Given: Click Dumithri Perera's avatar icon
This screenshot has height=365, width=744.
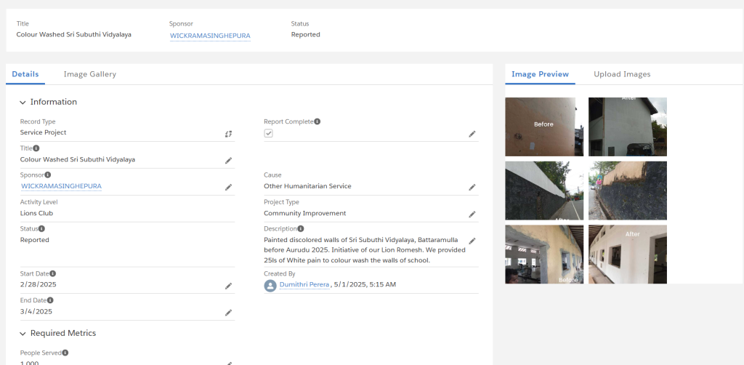Looking at the screenshot, I should pyautogui.click(x=270, y=285).
